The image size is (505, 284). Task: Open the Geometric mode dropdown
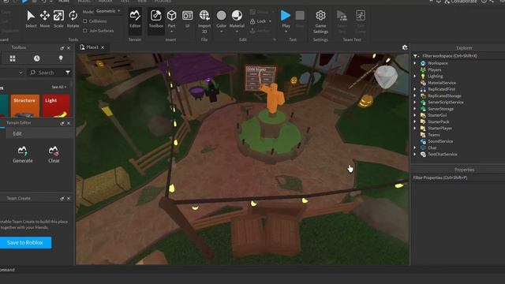click(108, 11)
